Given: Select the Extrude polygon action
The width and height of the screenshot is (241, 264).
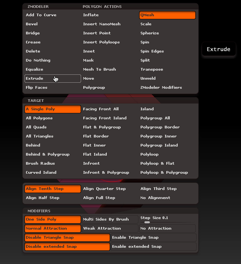Looking at the screenshot, I should 53,79.
